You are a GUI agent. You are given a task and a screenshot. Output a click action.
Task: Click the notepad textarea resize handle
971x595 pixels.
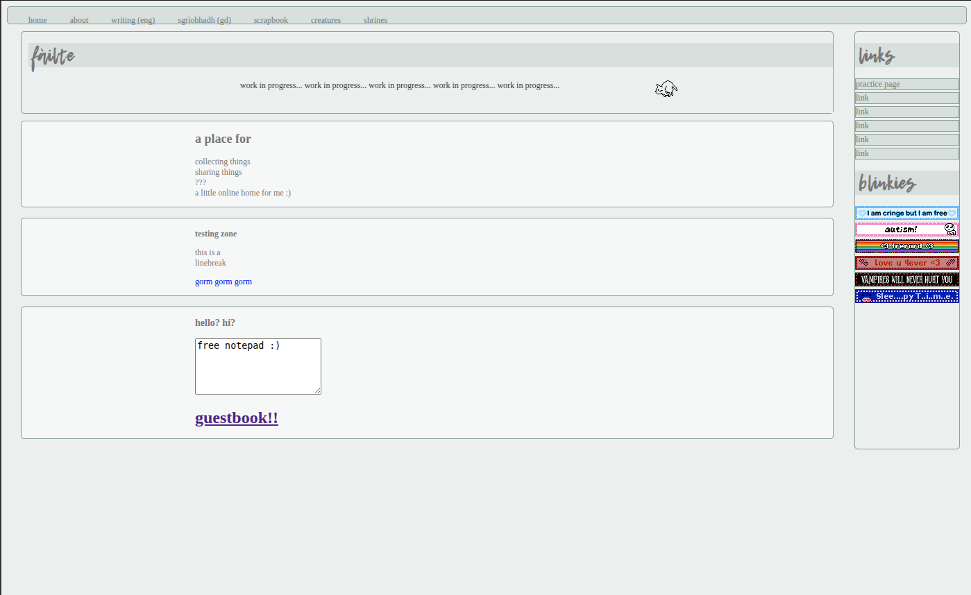point(318,391)
